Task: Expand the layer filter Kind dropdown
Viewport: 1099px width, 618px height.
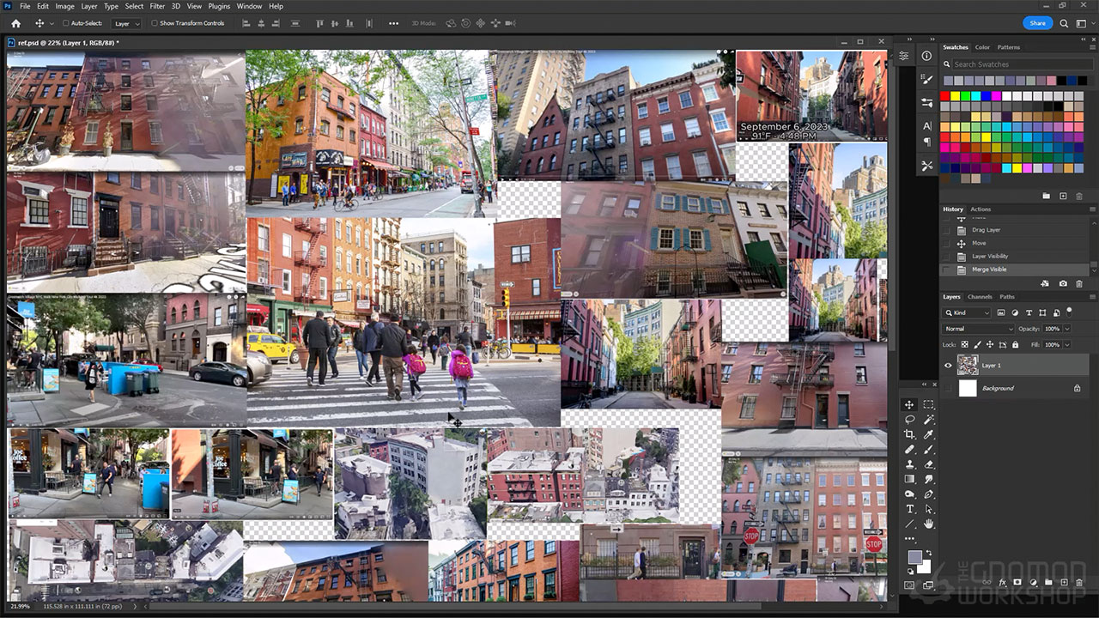Action: [969, 312]
